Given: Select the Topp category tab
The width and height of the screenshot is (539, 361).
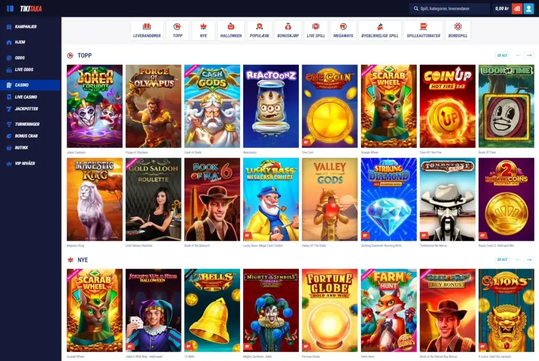Looking at the screenshot, I should click(x=178, y=30).
